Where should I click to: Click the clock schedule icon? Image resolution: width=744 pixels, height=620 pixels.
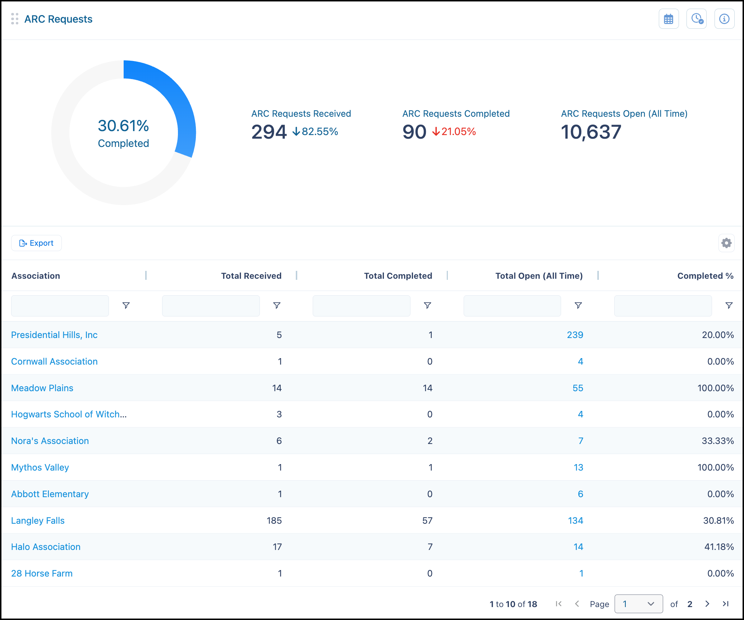pyautogui.click(x=697, y=19)
